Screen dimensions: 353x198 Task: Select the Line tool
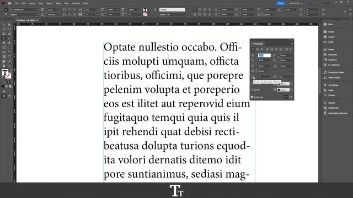coord(9,38)
